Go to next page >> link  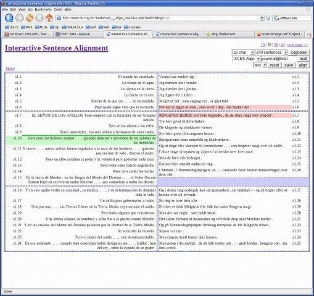(297, 45)
